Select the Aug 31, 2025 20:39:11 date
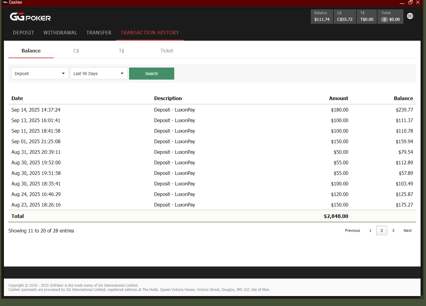426x306 pixels. pyautogui.click(x=36, y=152)
